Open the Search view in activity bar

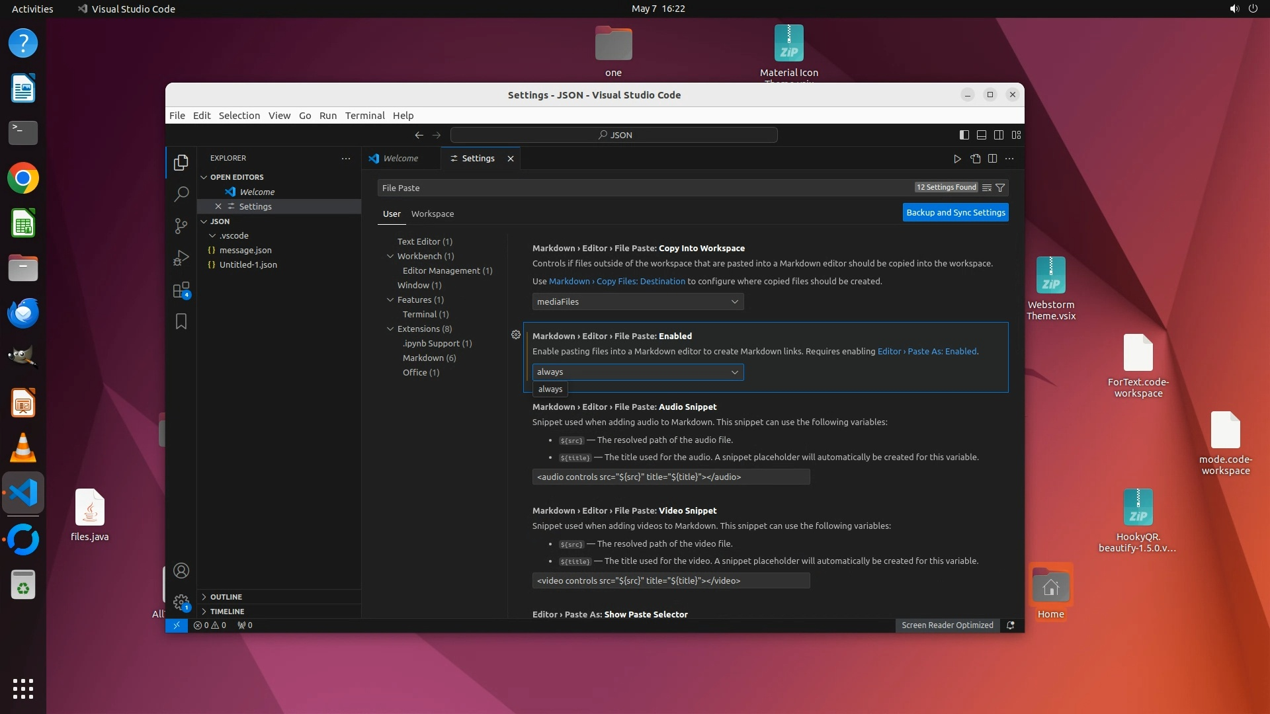pyautogui.click(x=181, y=194)
